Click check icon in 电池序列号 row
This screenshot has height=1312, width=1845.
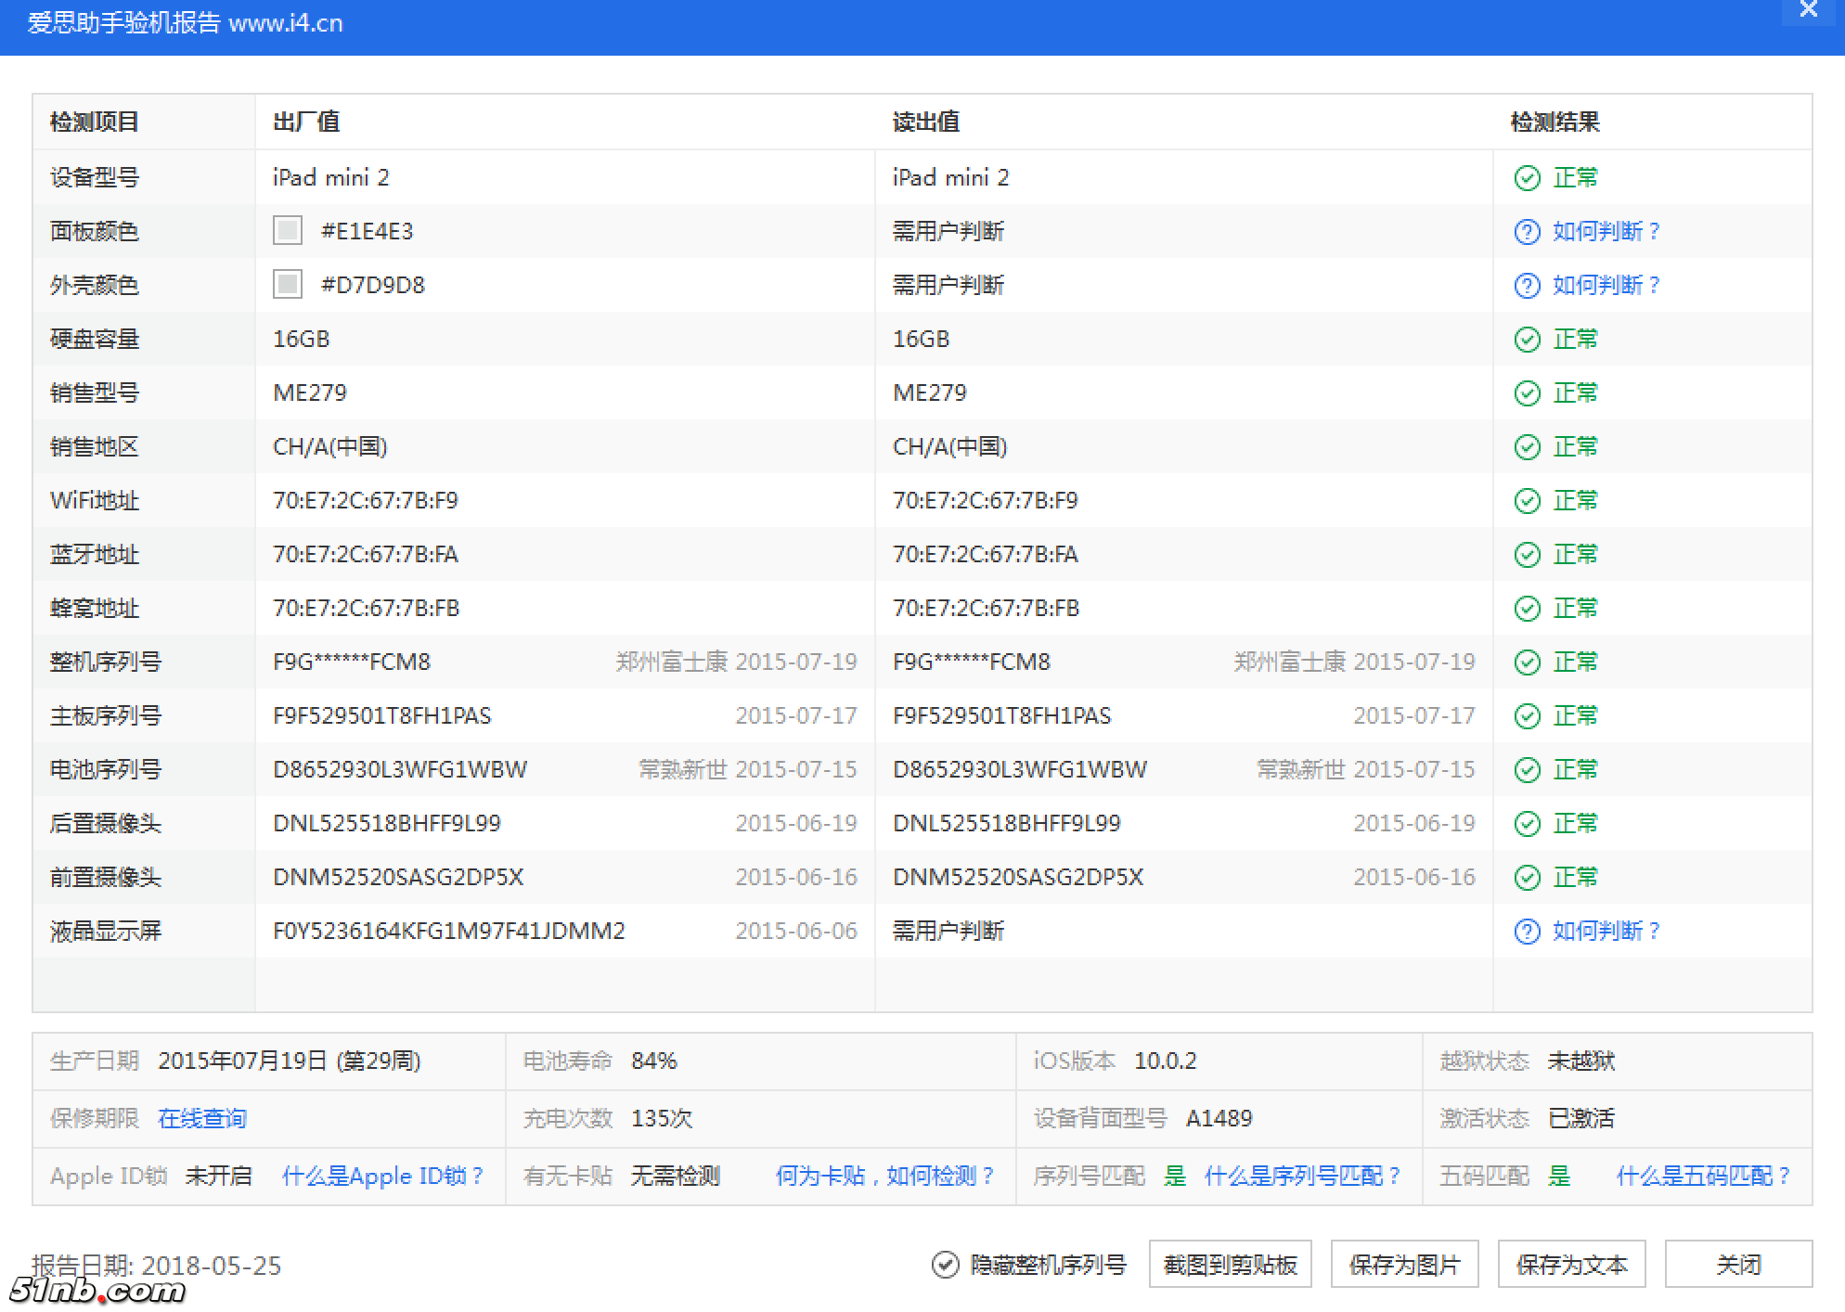click(1527, 770)
